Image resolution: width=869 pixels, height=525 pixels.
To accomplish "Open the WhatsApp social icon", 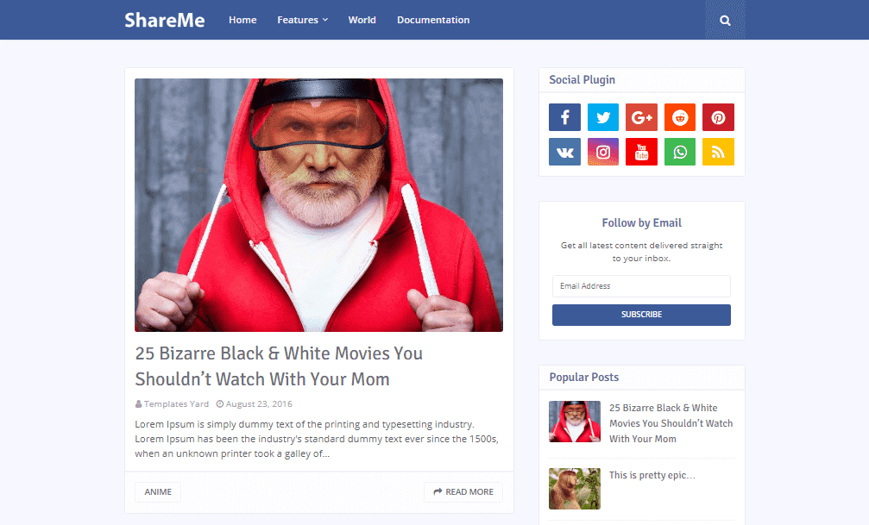I will point(680,151).
